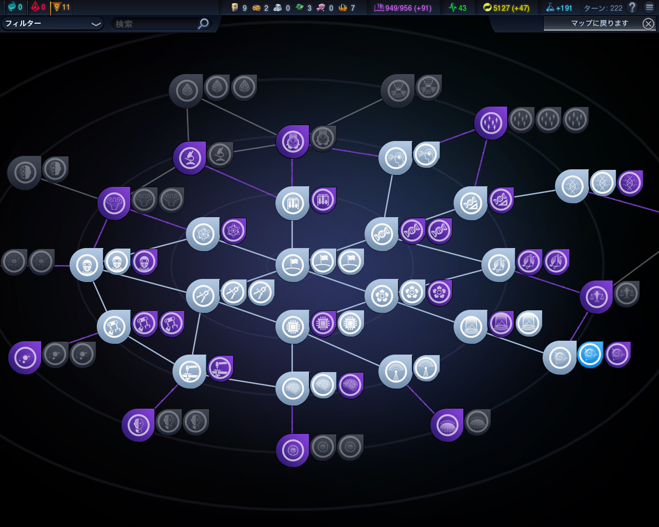Select the large computer chip technology node

(292, 327)
